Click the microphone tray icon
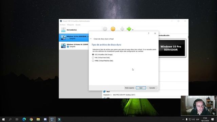The image size is (217, 122). 186,119
